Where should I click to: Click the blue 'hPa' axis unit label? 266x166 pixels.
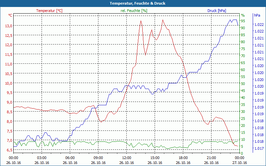pyautogui.click(x=257, y=15)
